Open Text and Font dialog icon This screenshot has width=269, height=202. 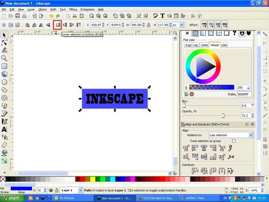click(163, 16)
